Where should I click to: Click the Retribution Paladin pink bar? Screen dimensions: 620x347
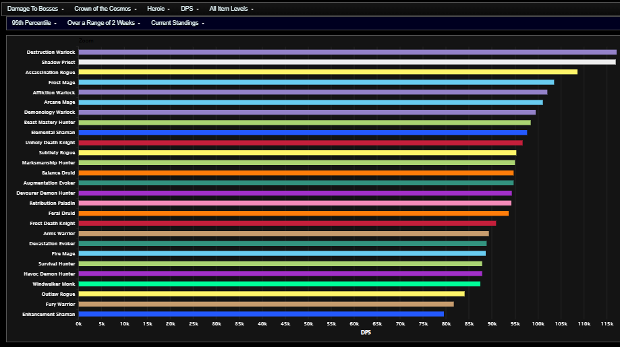(295, 203)
